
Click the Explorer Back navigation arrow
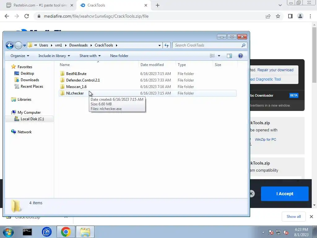(x=10, y=45)
